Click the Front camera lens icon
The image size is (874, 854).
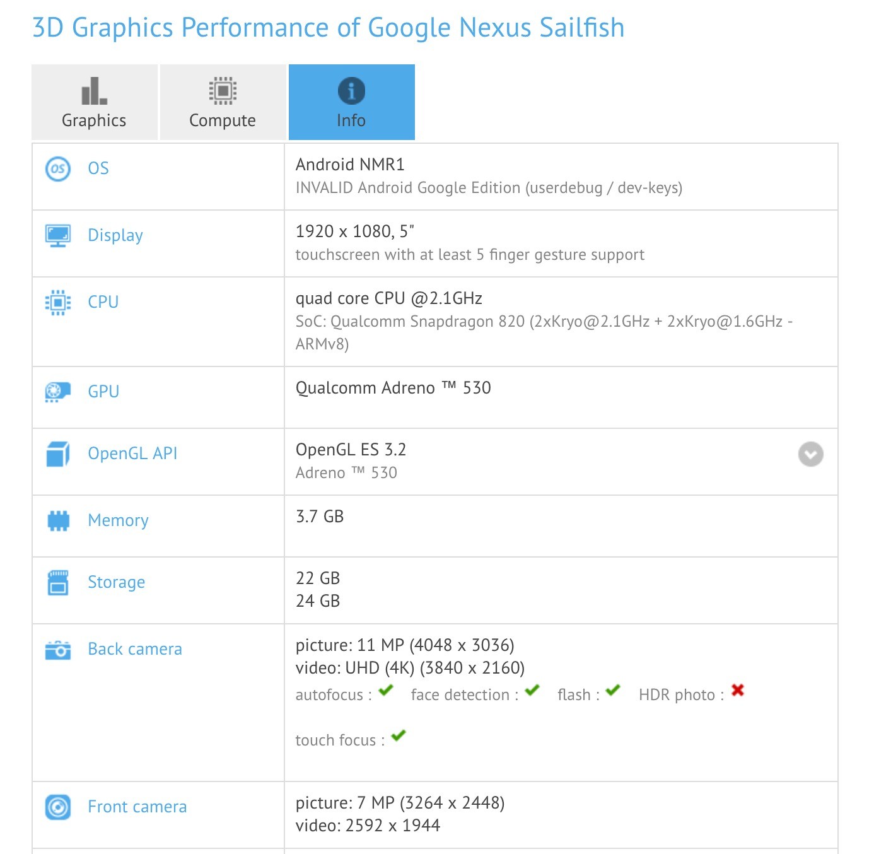tap(57, 806)
